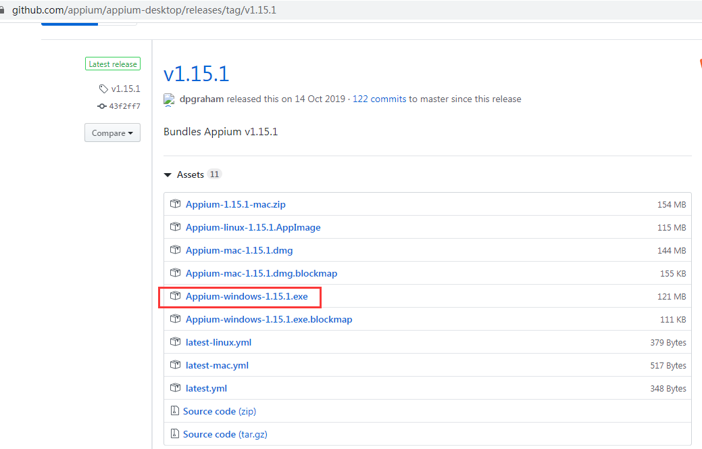702x449 pixels.
Task: Click the Assets count badge 11
Action: (214, 174)
